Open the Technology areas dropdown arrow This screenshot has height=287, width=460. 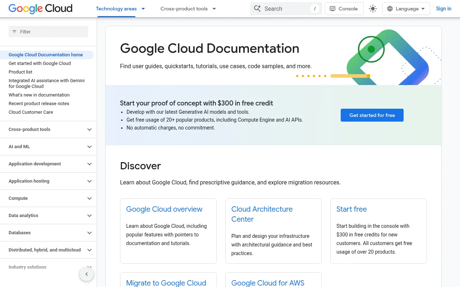(x=143, y=9)
